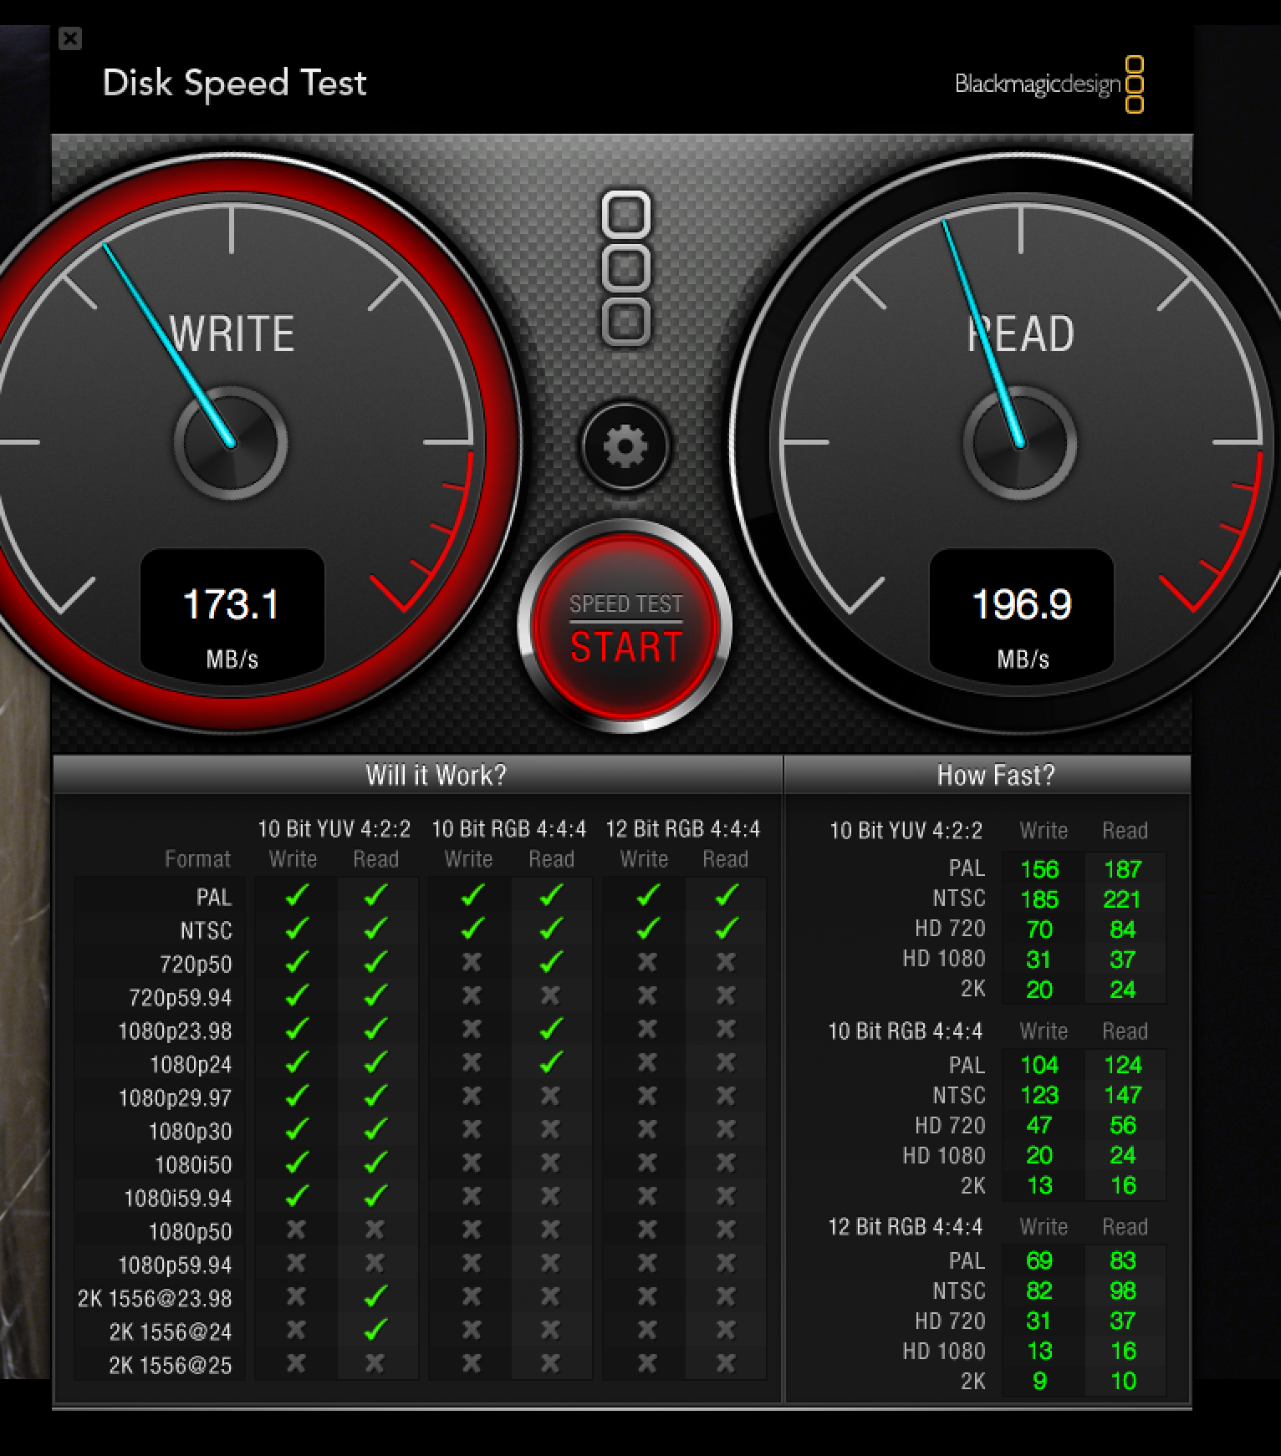Click the 1080i59.94 format row label

pos(177,1198)
